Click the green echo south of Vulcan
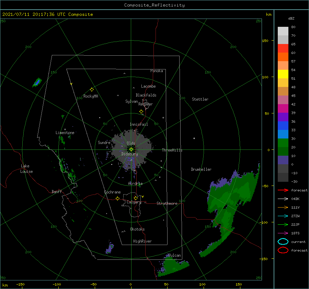The image size is (309, 289). (x=172, y=266)
